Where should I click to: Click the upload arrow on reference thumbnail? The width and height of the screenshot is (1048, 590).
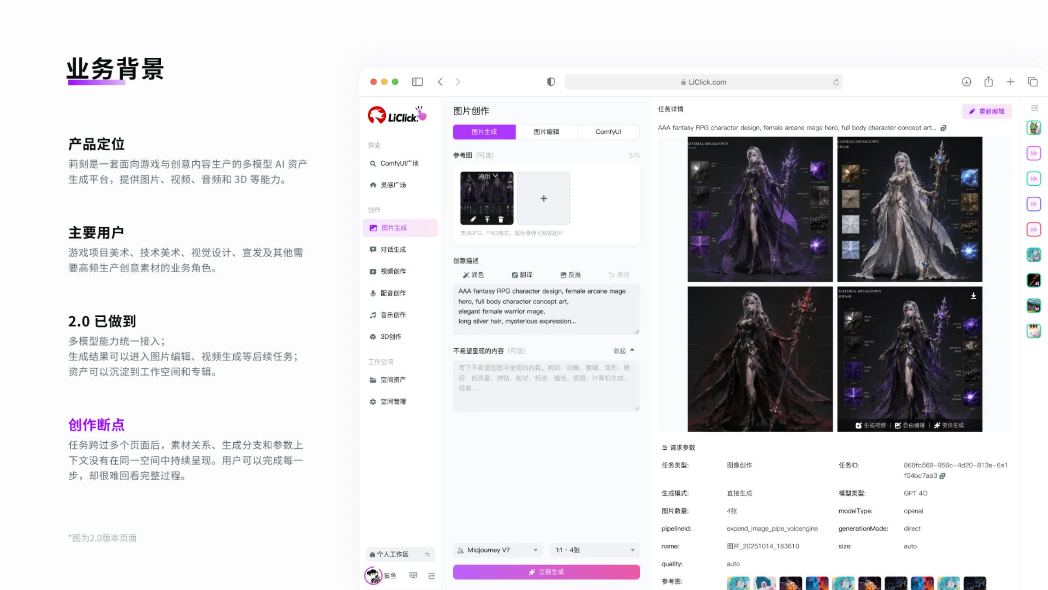[x=487, y=219]
